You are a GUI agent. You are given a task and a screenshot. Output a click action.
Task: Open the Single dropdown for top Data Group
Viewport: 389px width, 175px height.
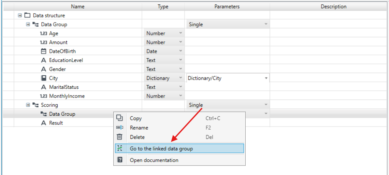pos(228,24)
